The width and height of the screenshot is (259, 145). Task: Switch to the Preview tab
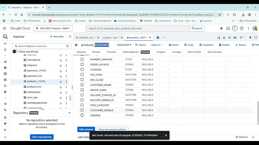click(111, 52)
